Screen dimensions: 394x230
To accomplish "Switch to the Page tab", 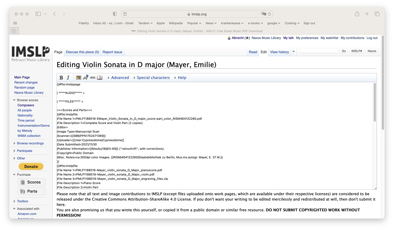I will (x=58, y=52).
